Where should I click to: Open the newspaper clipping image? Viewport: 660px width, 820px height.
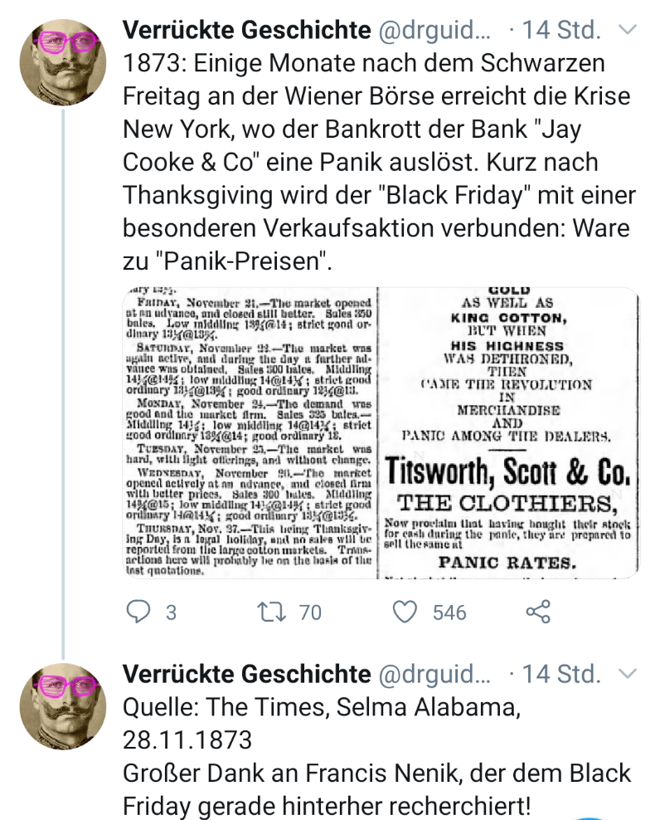click(380, 432)
